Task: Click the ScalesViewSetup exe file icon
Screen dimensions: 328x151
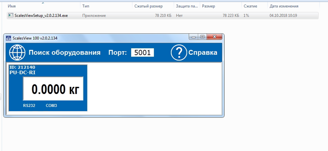Action: [10, 15]
